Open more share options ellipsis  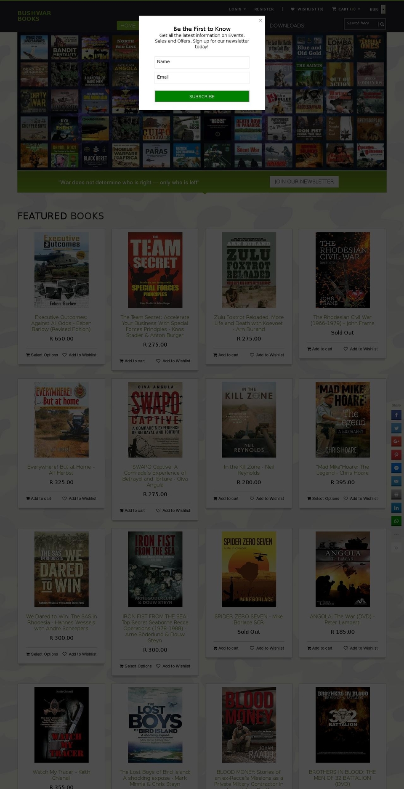[396, 534]
